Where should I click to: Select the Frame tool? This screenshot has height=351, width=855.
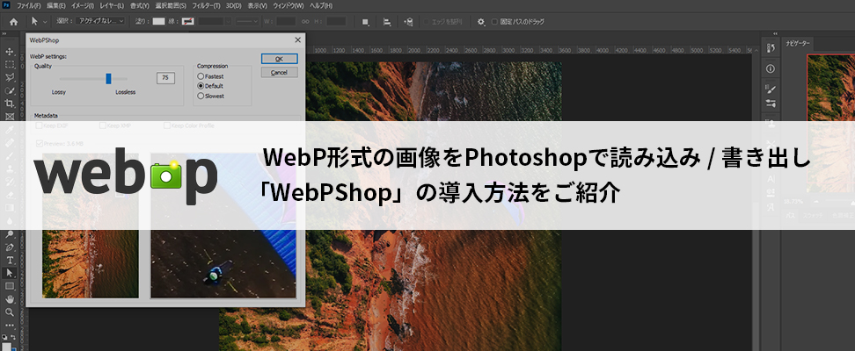[10, 116]
